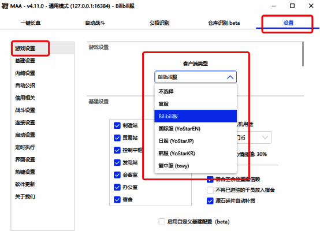Open 连接设置 in the sidebar
This screenshot has height=242, width=320.
[x=42, y=122]
